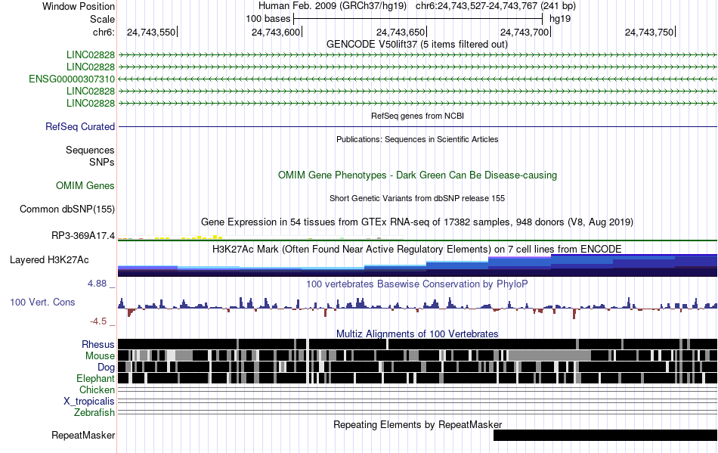Click the Elephant alignment bar
The image size is (718, 453).
click(x=418, y=378)
